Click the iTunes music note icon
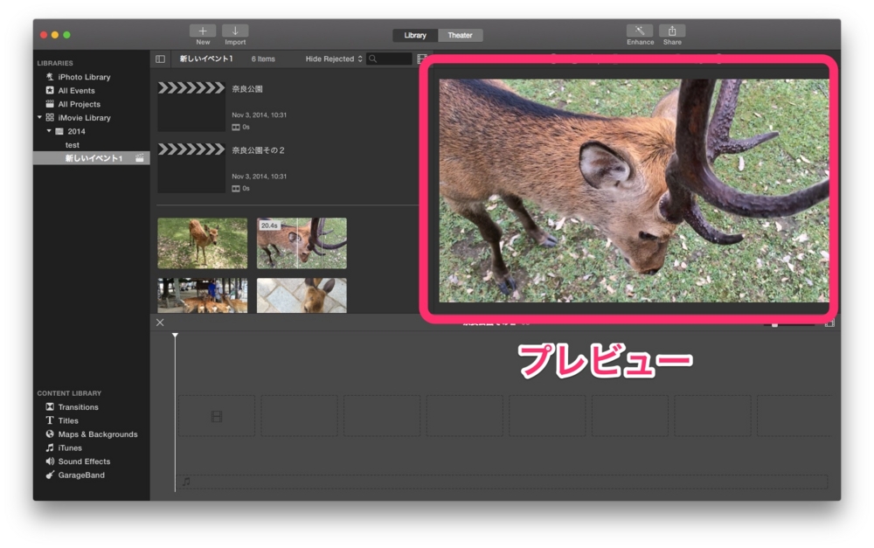 pyautogui.click(x=50, y=447)
